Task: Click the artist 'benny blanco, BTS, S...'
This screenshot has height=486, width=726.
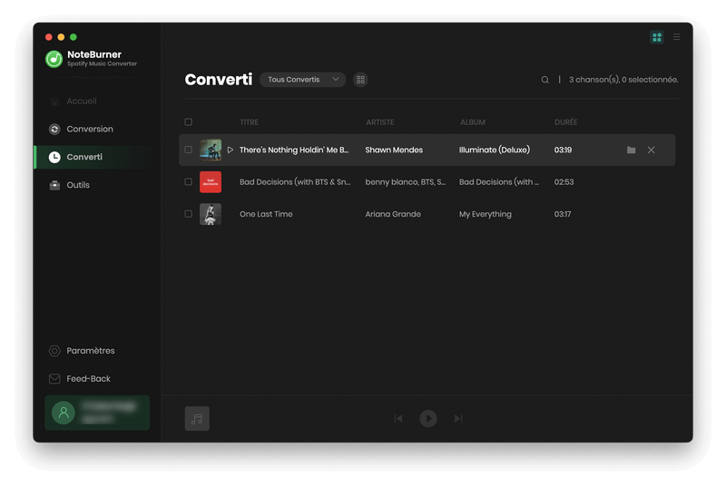Action: pyautogui.click(x=405, y=181)
